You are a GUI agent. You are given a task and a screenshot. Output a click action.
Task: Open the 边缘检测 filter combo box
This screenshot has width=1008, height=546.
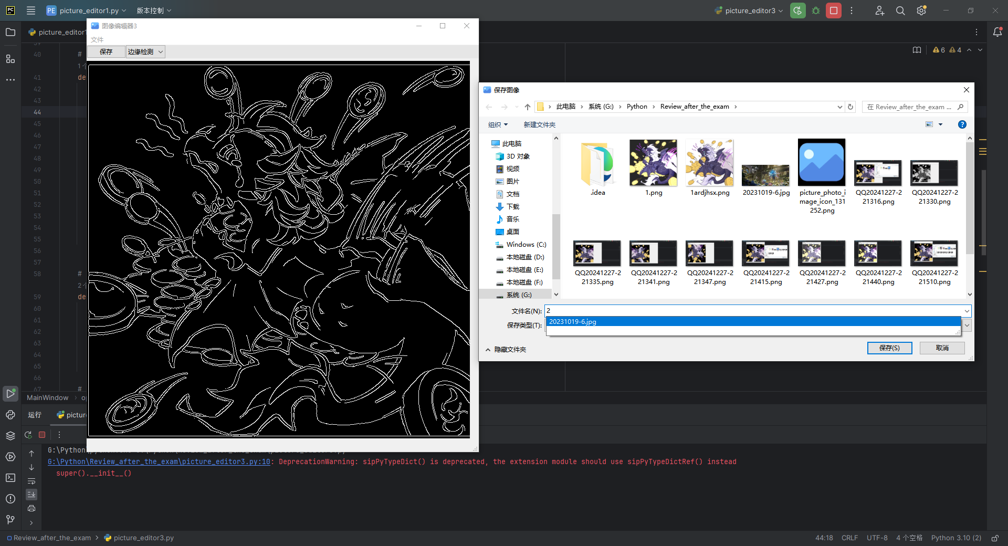point(145,51)
